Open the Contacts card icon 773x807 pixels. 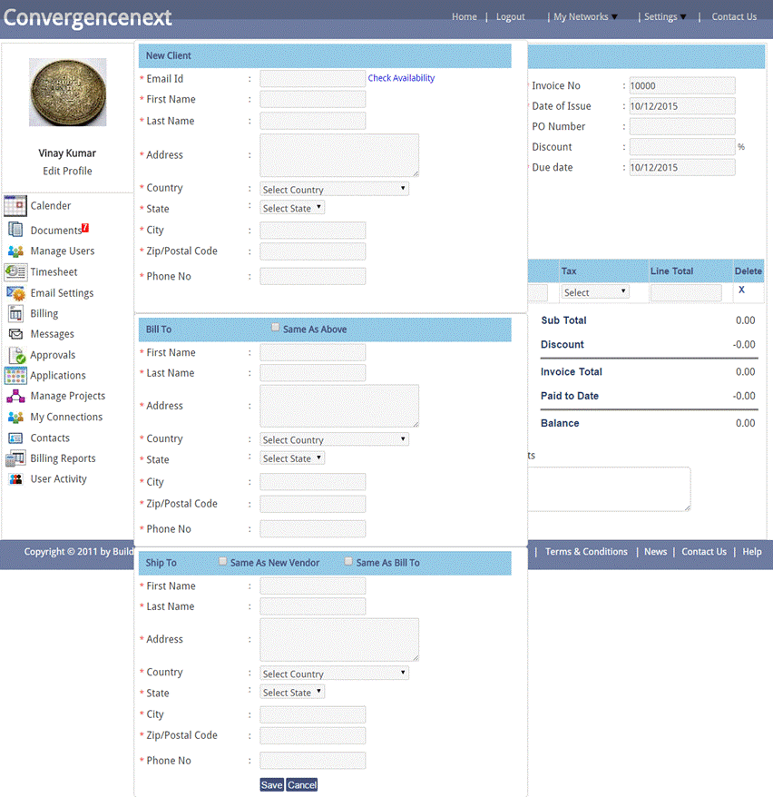click(15, 438)
